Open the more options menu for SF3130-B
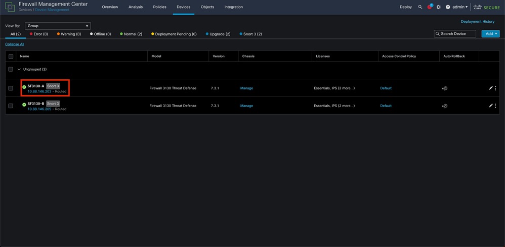Screen dimensions: 505x247 [x=495, y=106]
